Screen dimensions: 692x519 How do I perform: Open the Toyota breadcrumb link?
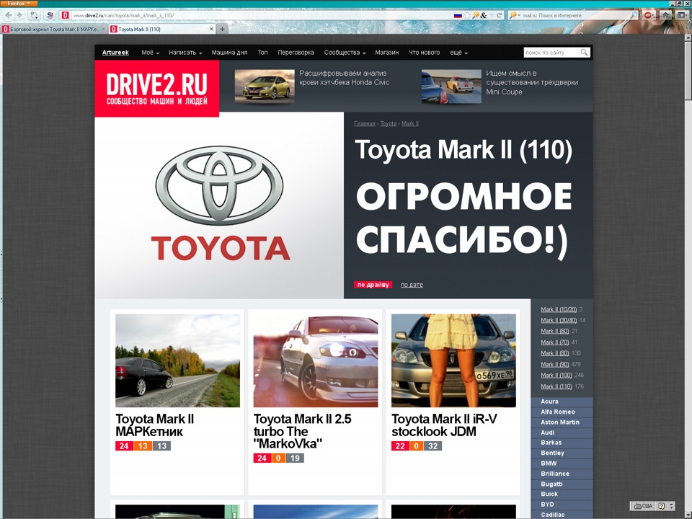pyautogui.click(x=388, y=123)
